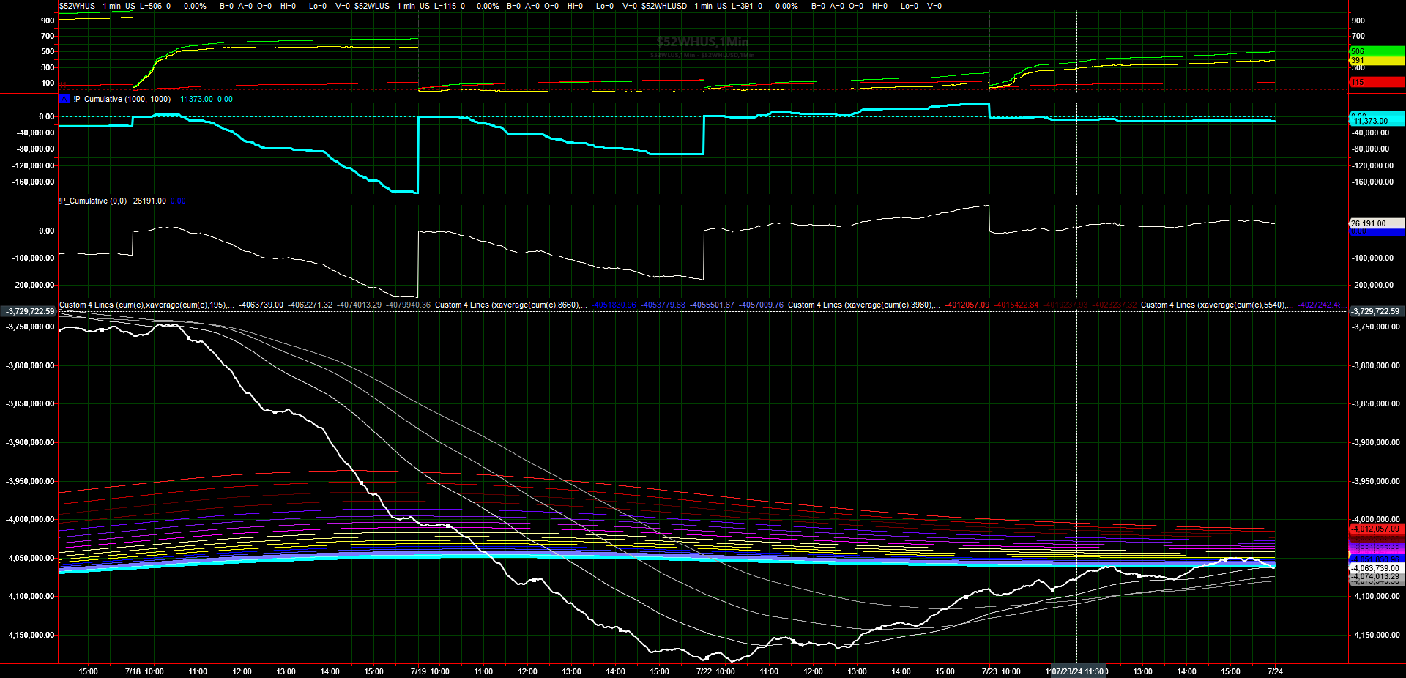
Task: Select the $52WLUS symbol label
Action: pos(373,6)
